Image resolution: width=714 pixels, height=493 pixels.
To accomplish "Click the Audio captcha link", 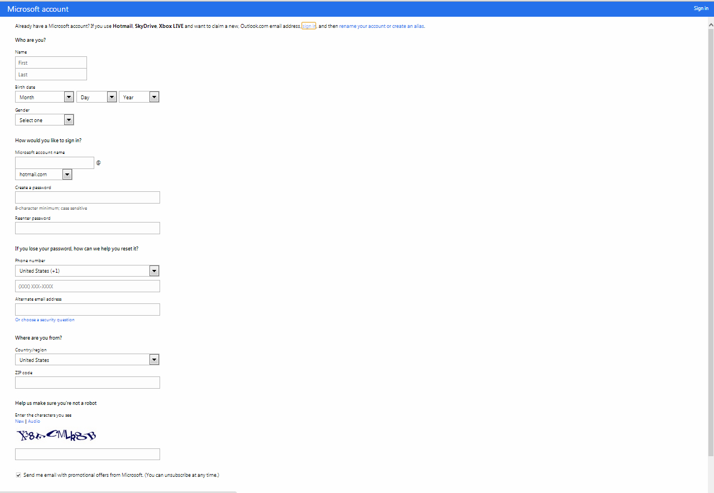I will coord(34,421).
